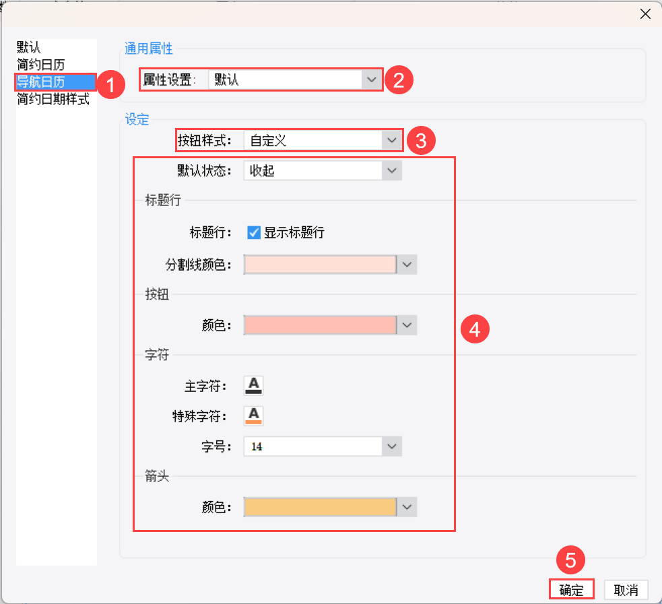Select 简约日期样式 in the style list
The height and width of the screenshot is (604, 662).
click(53, 100)
